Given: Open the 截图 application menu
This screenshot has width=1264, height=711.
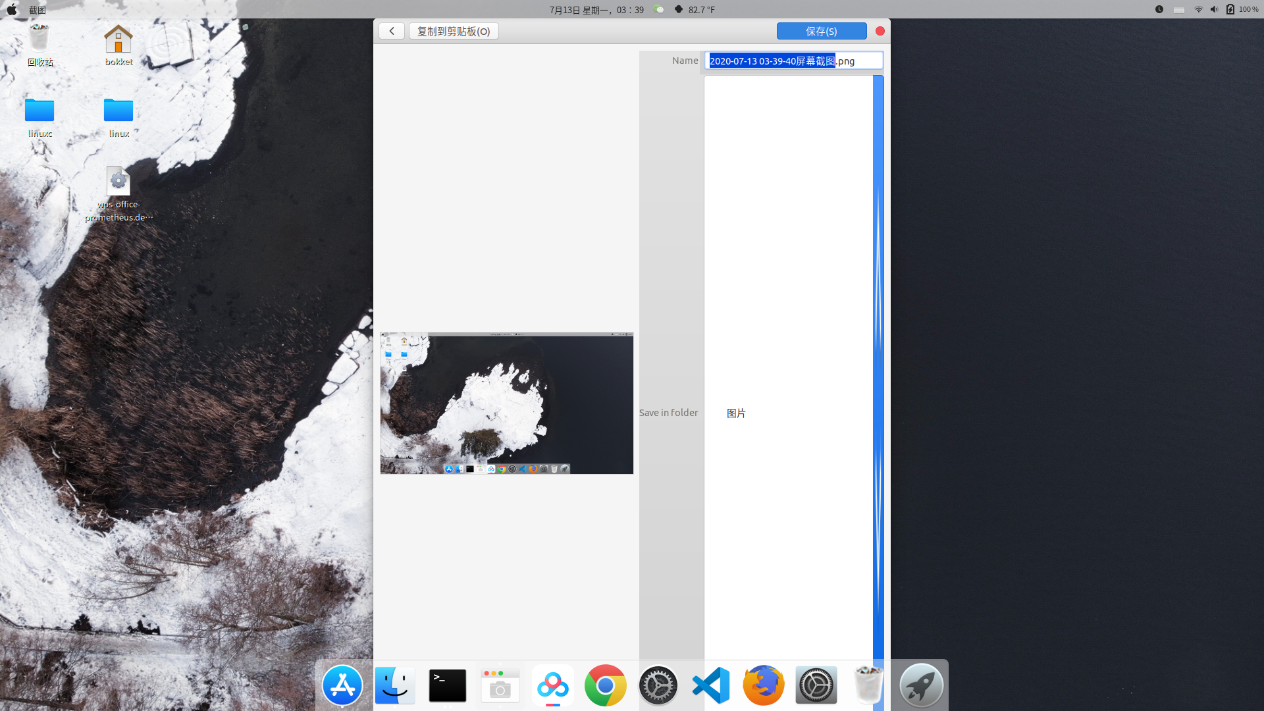Looking at the screenshot, I should [38, 10].
